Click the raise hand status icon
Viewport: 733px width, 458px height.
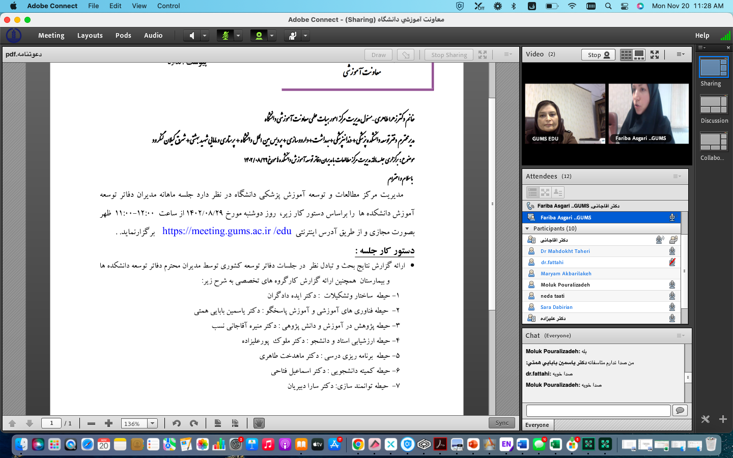[x=293, y=36]
